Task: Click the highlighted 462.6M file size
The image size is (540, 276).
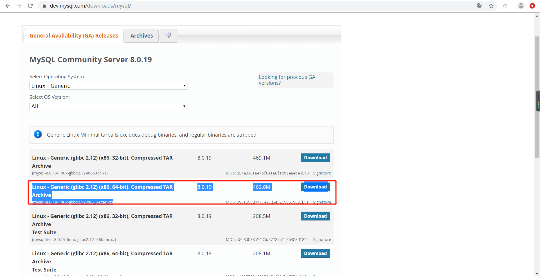Action: tap(261, 187)
